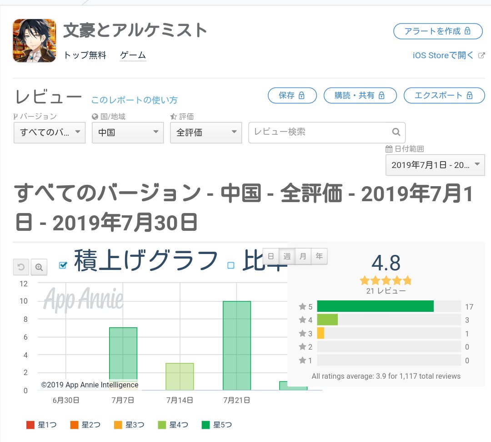
Task: Click the 'All ratings average' summary text
Action: pos(386,376)
